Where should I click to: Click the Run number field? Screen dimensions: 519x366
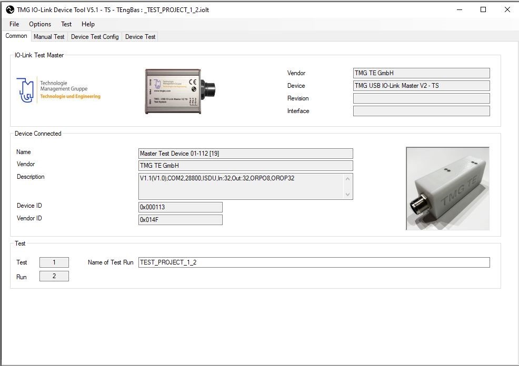click(54, 276)
